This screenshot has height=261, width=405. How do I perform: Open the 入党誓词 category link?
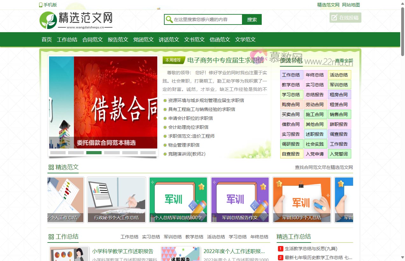click(339, 154)
